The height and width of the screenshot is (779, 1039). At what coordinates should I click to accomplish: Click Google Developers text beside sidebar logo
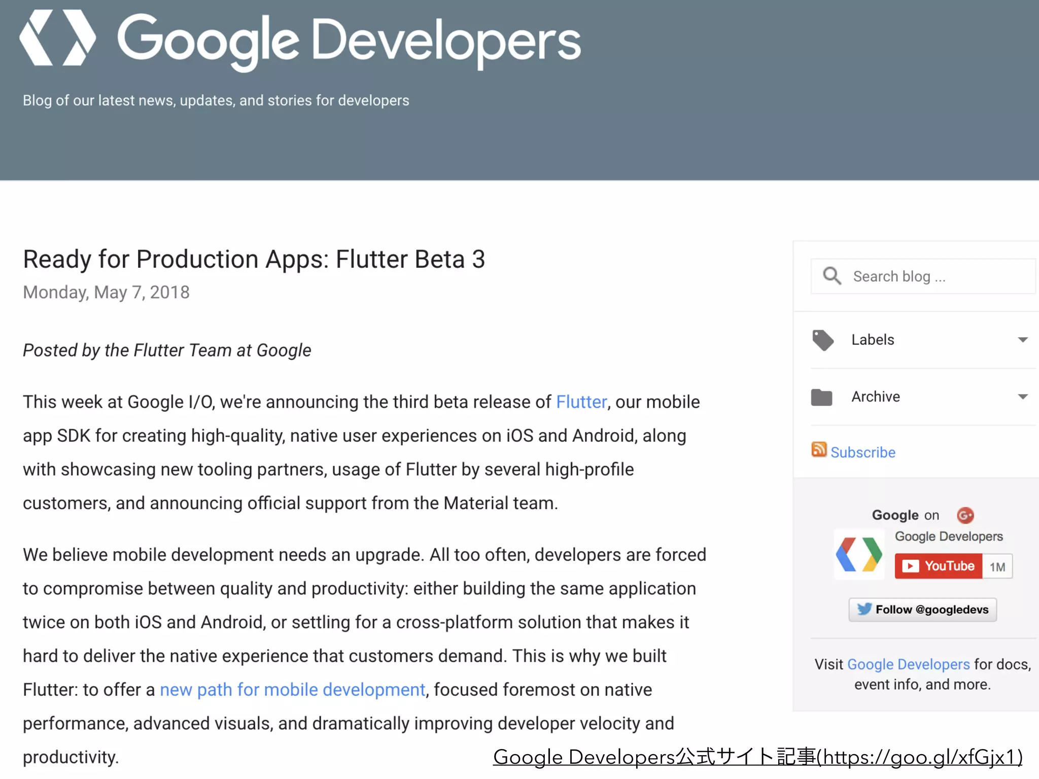click(x=949, y=537)
